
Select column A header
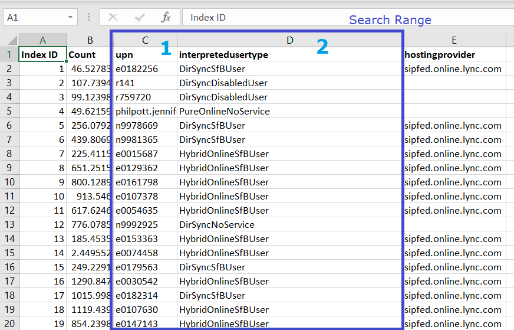point(42,40)
